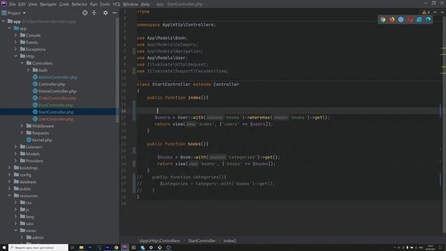Select AdminController.php in project tree
Screen dimensions: 446x251
click(58, 77)
